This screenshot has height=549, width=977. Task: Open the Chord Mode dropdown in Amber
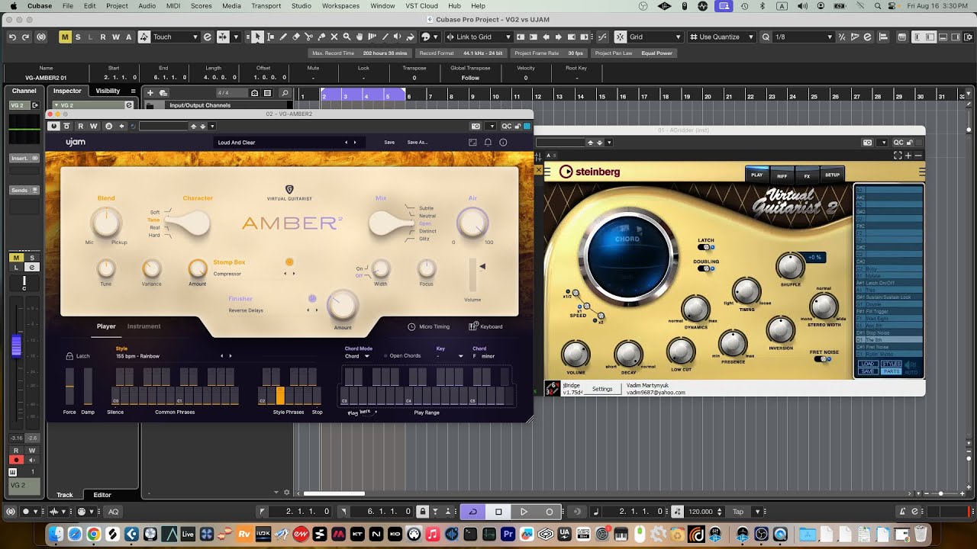356,356
